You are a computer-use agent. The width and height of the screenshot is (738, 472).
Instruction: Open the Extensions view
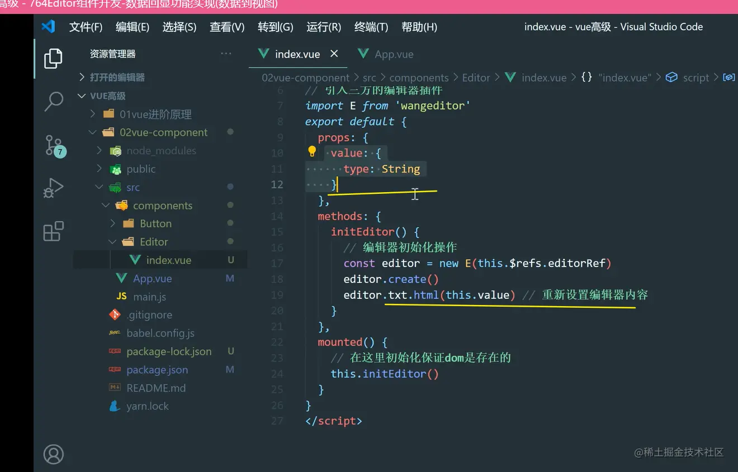pos(53,231)
